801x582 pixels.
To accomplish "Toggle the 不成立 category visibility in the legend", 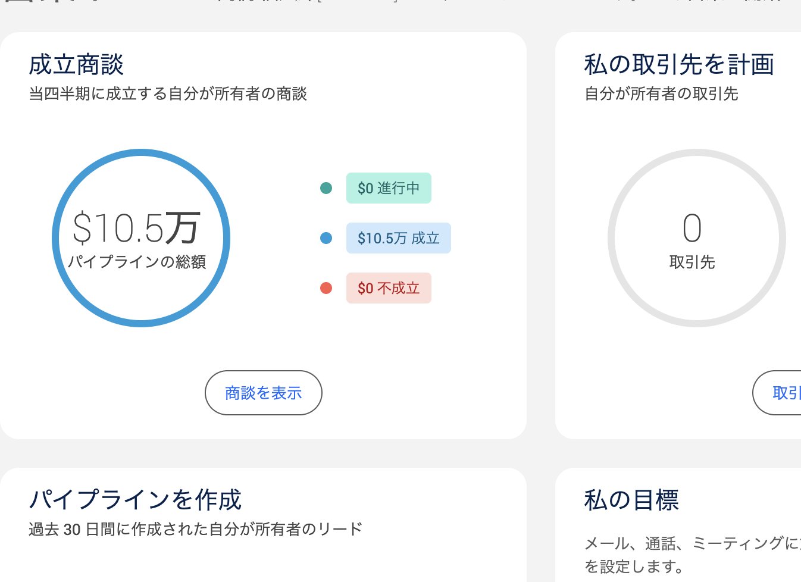I will pyautogui.click(x=389, y=288).
